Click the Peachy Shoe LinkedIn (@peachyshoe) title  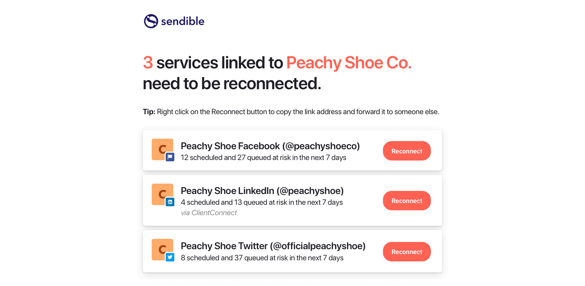[262, 191]
